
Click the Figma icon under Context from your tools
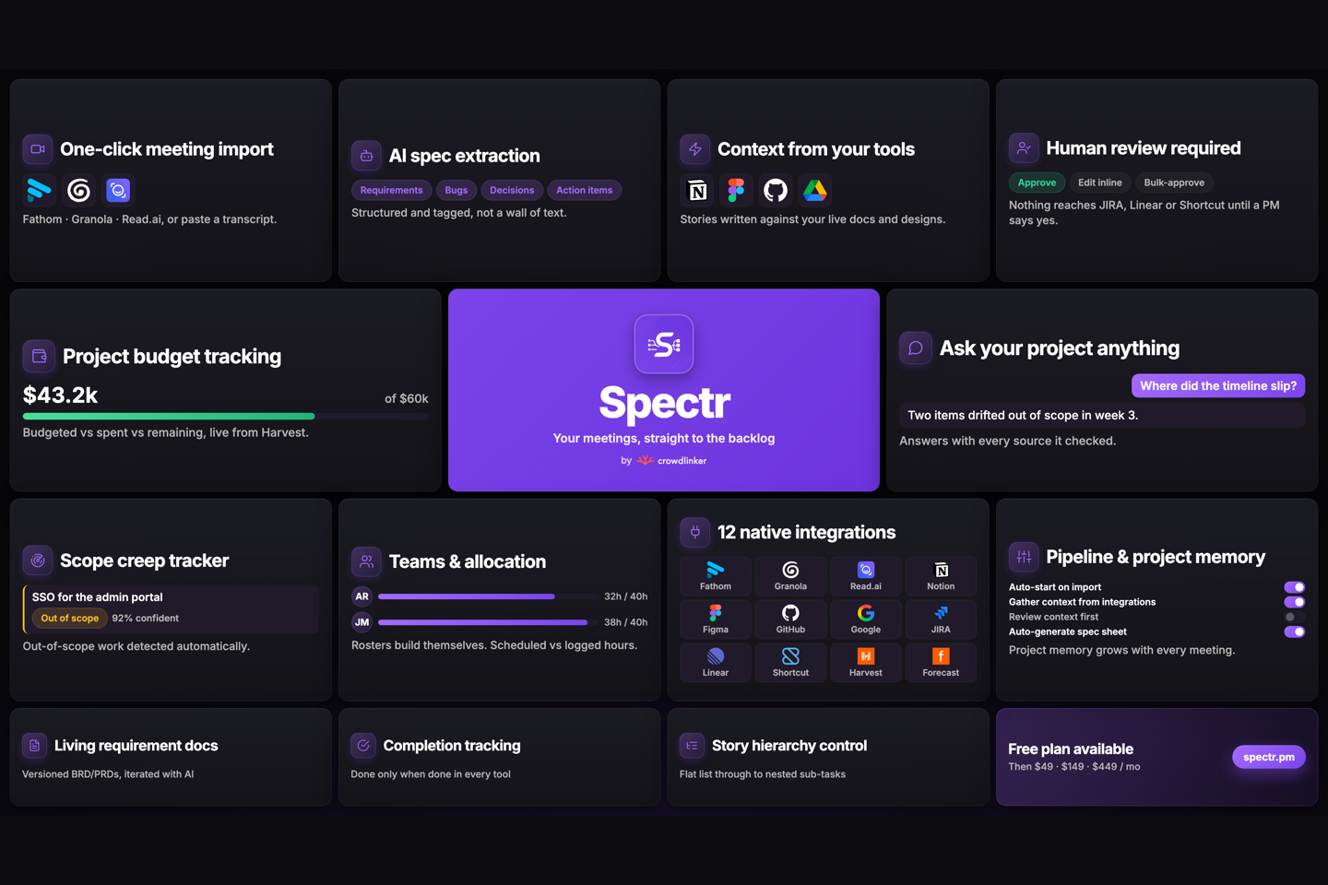(x=736, y=190)
